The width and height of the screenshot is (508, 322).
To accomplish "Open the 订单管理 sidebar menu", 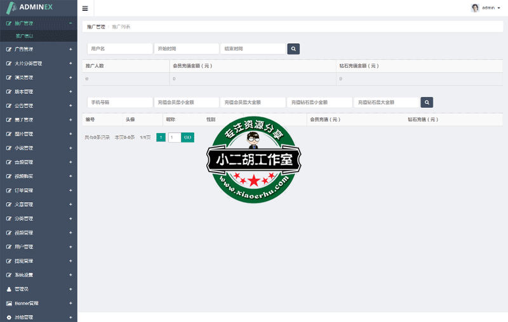I will (24, 190).
